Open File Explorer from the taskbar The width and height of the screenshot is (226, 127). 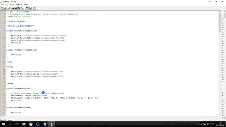pyautogui.click(x=24, y=124)
